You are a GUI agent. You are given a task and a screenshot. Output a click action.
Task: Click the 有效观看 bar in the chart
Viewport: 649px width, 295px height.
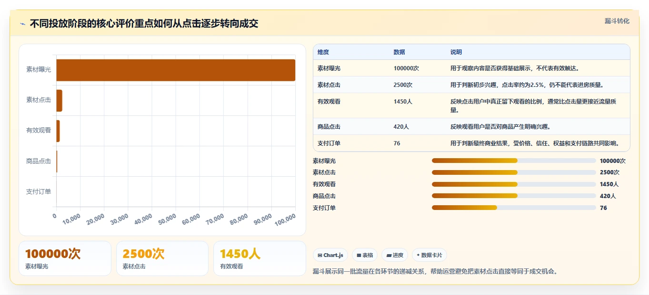(x=58, y=131)
